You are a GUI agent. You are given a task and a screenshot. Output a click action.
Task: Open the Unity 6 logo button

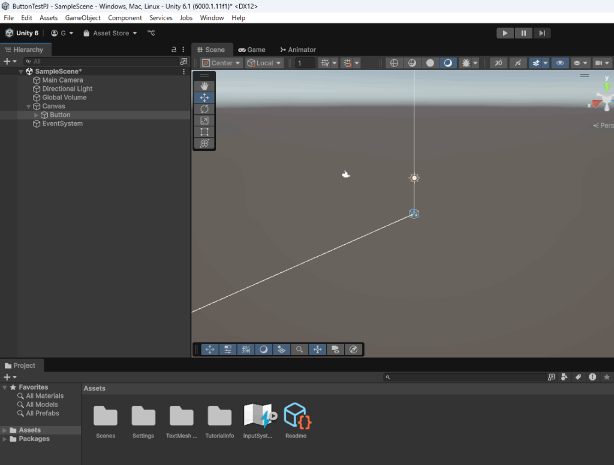click(x=22, y=34)
